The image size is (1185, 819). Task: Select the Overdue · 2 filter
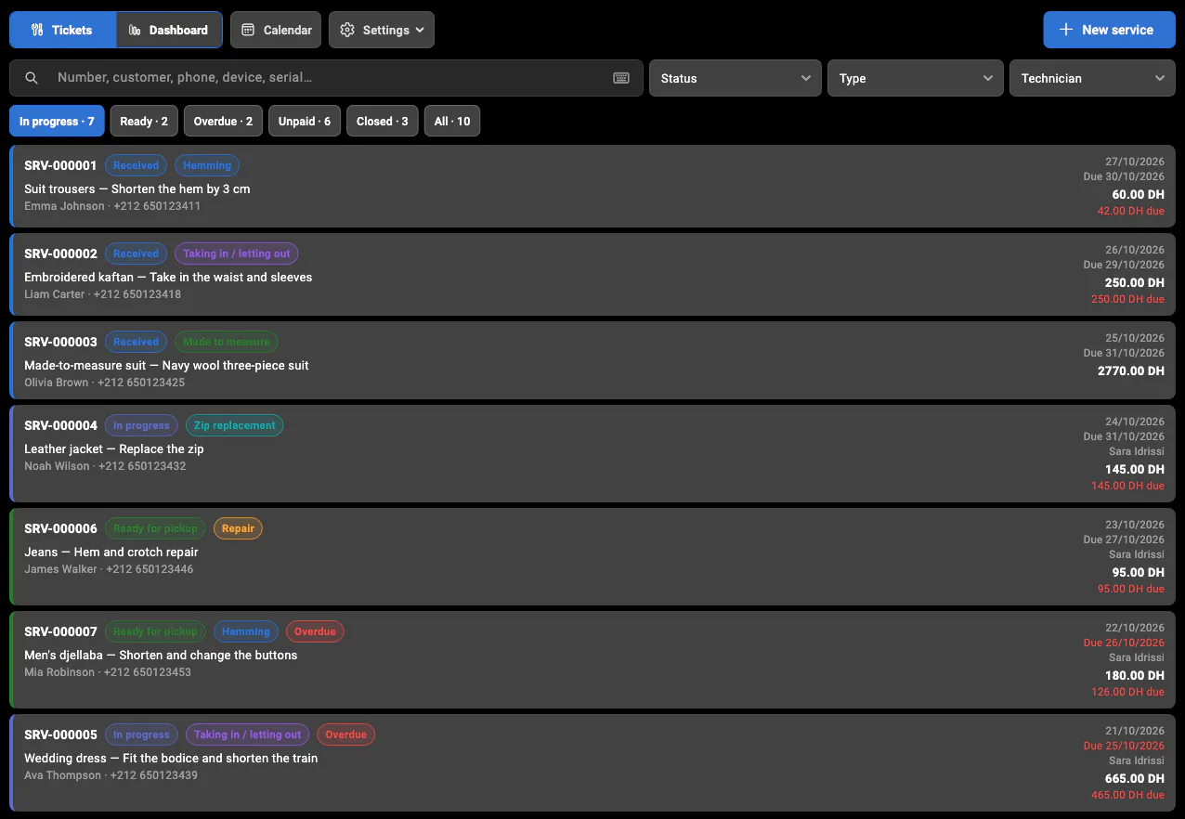coord(223,121)
